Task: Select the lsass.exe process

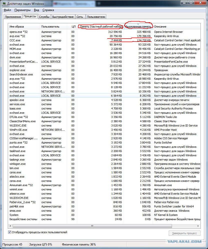Action: tap(104, 108)
